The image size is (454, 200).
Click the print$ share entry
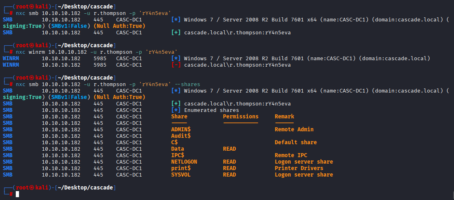[x=181, y=168]
